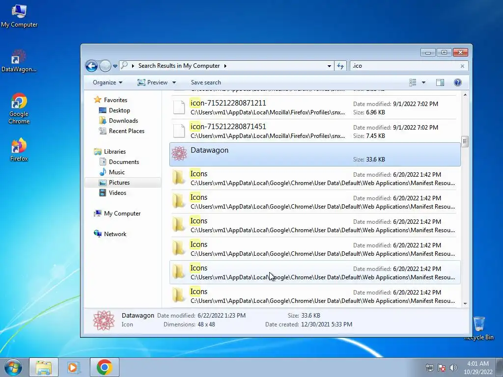Click Save search
The image size is (503, 377).
pyautogui.click(x=206, y=82)
